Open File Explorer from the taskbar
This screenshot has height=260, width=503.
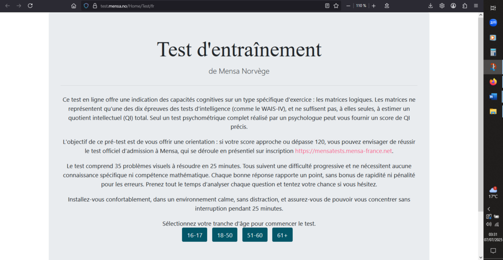[493, 111]
